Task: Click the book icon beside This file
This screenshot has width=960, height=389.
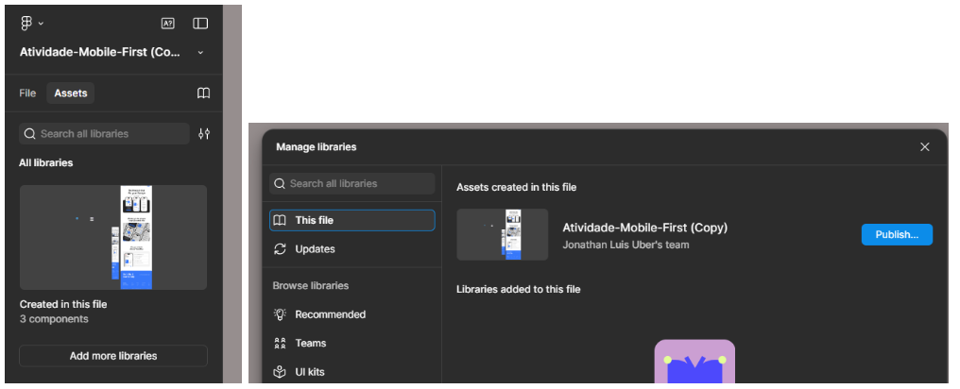Action: click(x=280, y=220)
